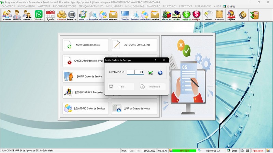Click Relatório icon next to Menu OS Pesquisa

103,15
